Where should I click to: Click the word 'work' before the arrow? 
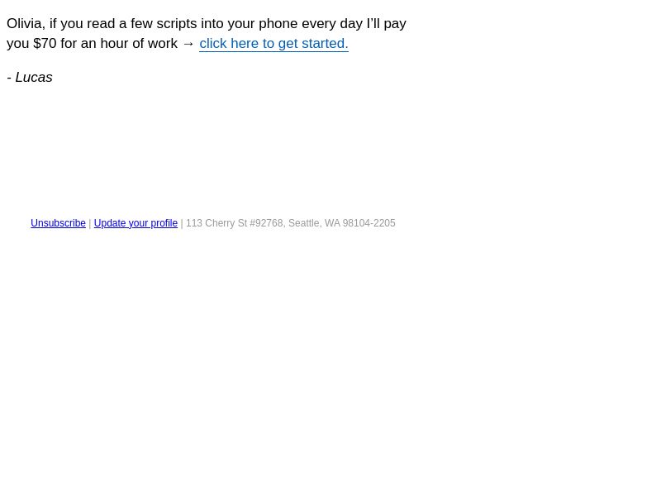tap(163, 44)
